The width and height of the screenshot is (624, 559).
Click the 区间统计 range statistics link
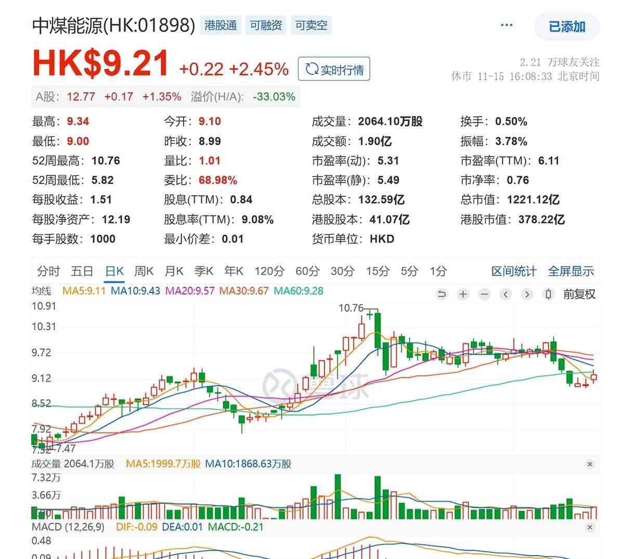[x=514, y=271]
